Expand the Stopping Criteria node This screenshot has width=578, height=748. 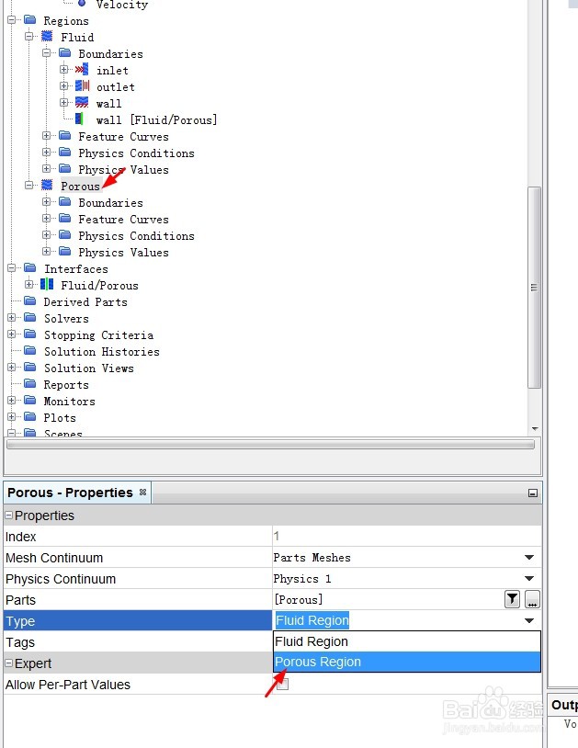(x=12, y=334)
